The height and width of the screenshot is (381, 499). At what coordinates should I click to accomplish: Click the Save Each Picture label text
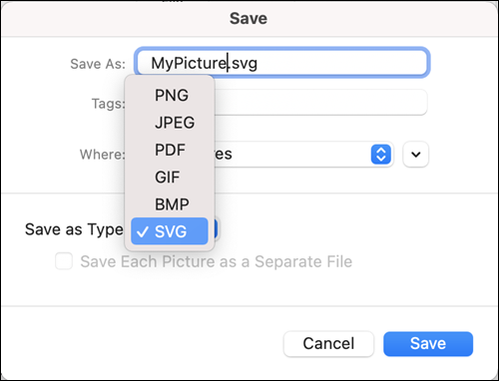pyautogui.click(x=217, y=261)
